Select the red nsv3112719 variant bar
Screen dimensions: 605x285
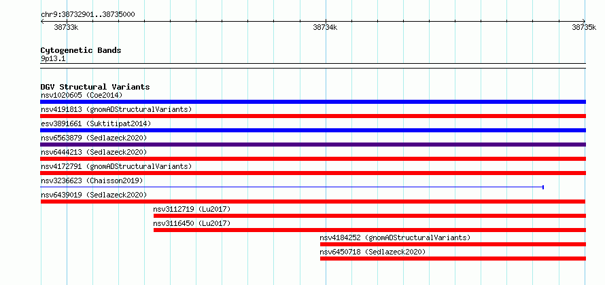click(370, 216)
